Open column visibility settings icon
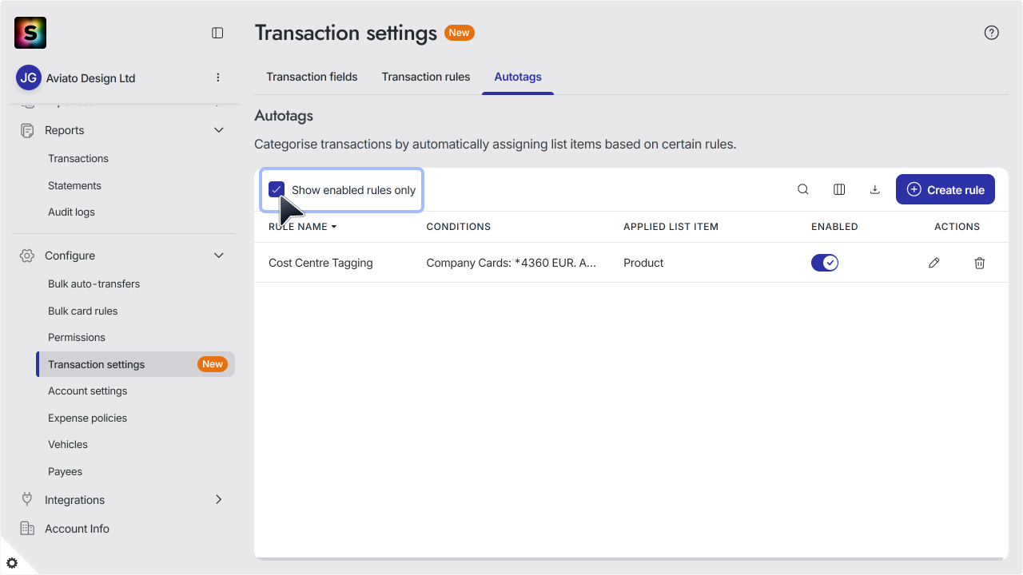The width and height of the screenshot is (1023, 575). [x=839, y=189]
